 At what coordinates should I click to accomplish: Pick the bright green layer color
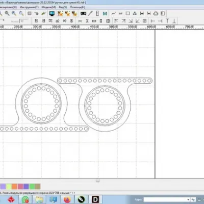pyautogui.click(x=32, y=187)
